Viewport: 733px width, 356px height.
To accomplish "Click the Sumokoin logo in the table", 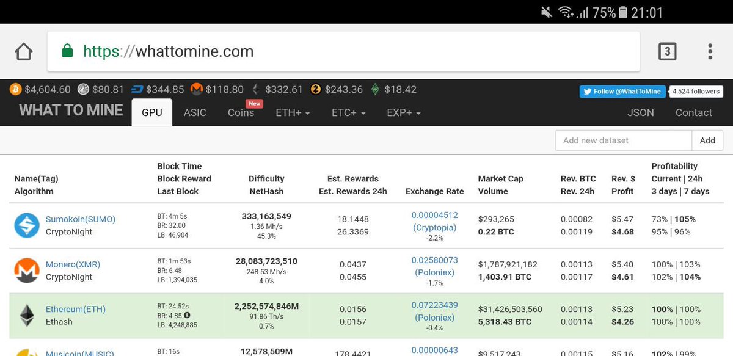I will (27, 225).
